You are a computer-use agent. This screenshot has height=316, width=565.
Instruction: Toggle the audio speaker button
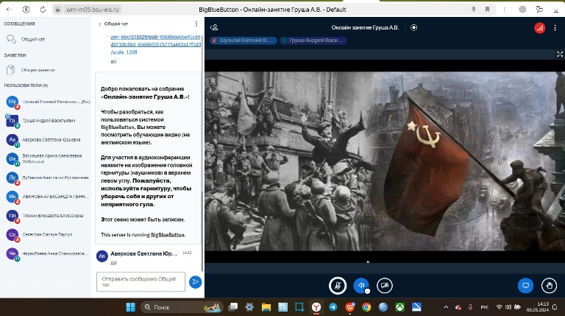click(360, 285)
